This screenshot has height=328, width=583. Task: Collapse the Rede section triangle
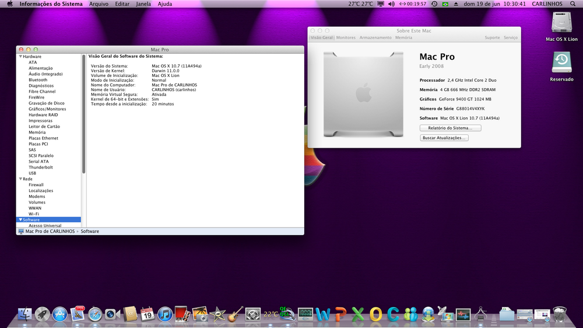click(20, 179)
